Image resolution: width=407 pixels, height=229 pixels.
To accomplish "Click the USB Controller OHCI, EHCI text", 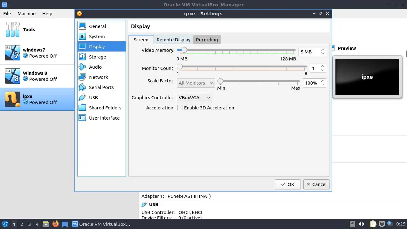I will tap(172, 212).
